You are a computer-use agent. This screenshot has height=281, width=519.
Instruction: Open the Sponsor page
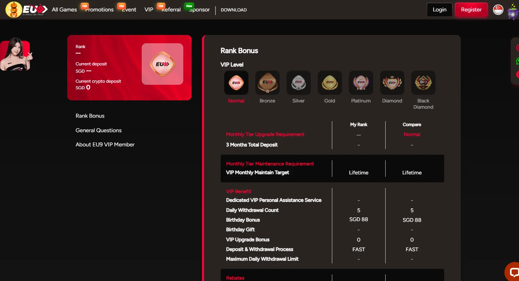point(200,10)
